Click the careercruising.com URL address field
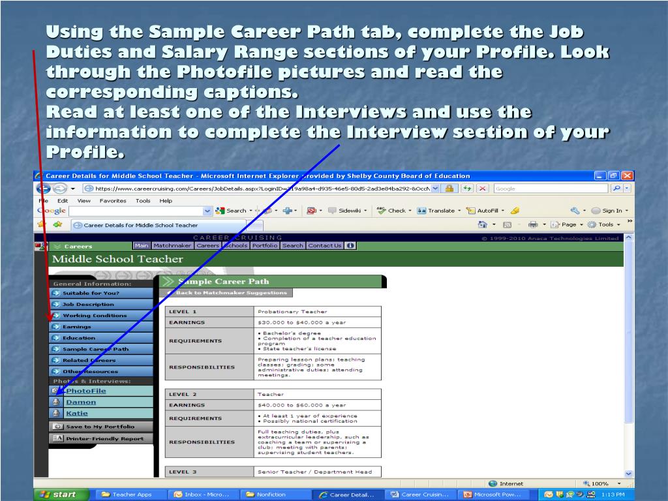 pyautogui.click(x=257, y=189)
